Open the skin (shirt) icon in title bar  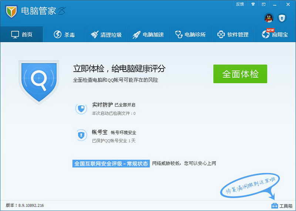253,4
